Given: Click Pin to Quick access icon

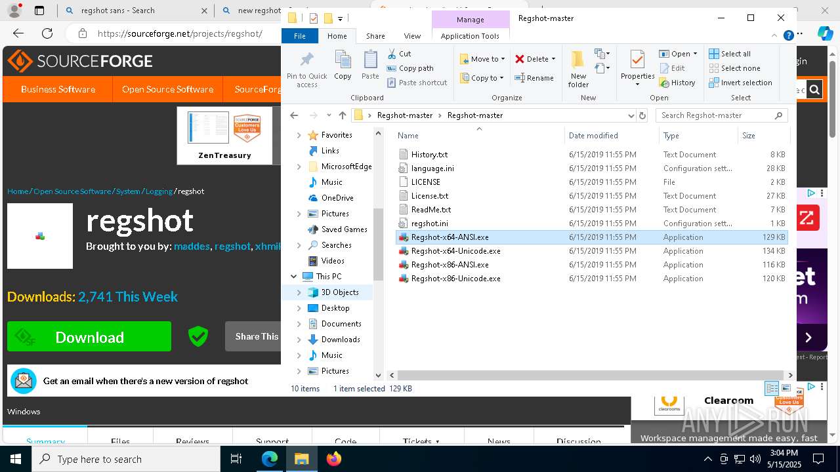Looking at the screenshot, I should coord(306,69).
